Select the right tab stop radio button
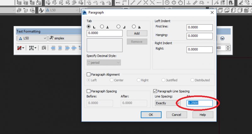This screenshot has height=134, width=252. click(118, 27)
